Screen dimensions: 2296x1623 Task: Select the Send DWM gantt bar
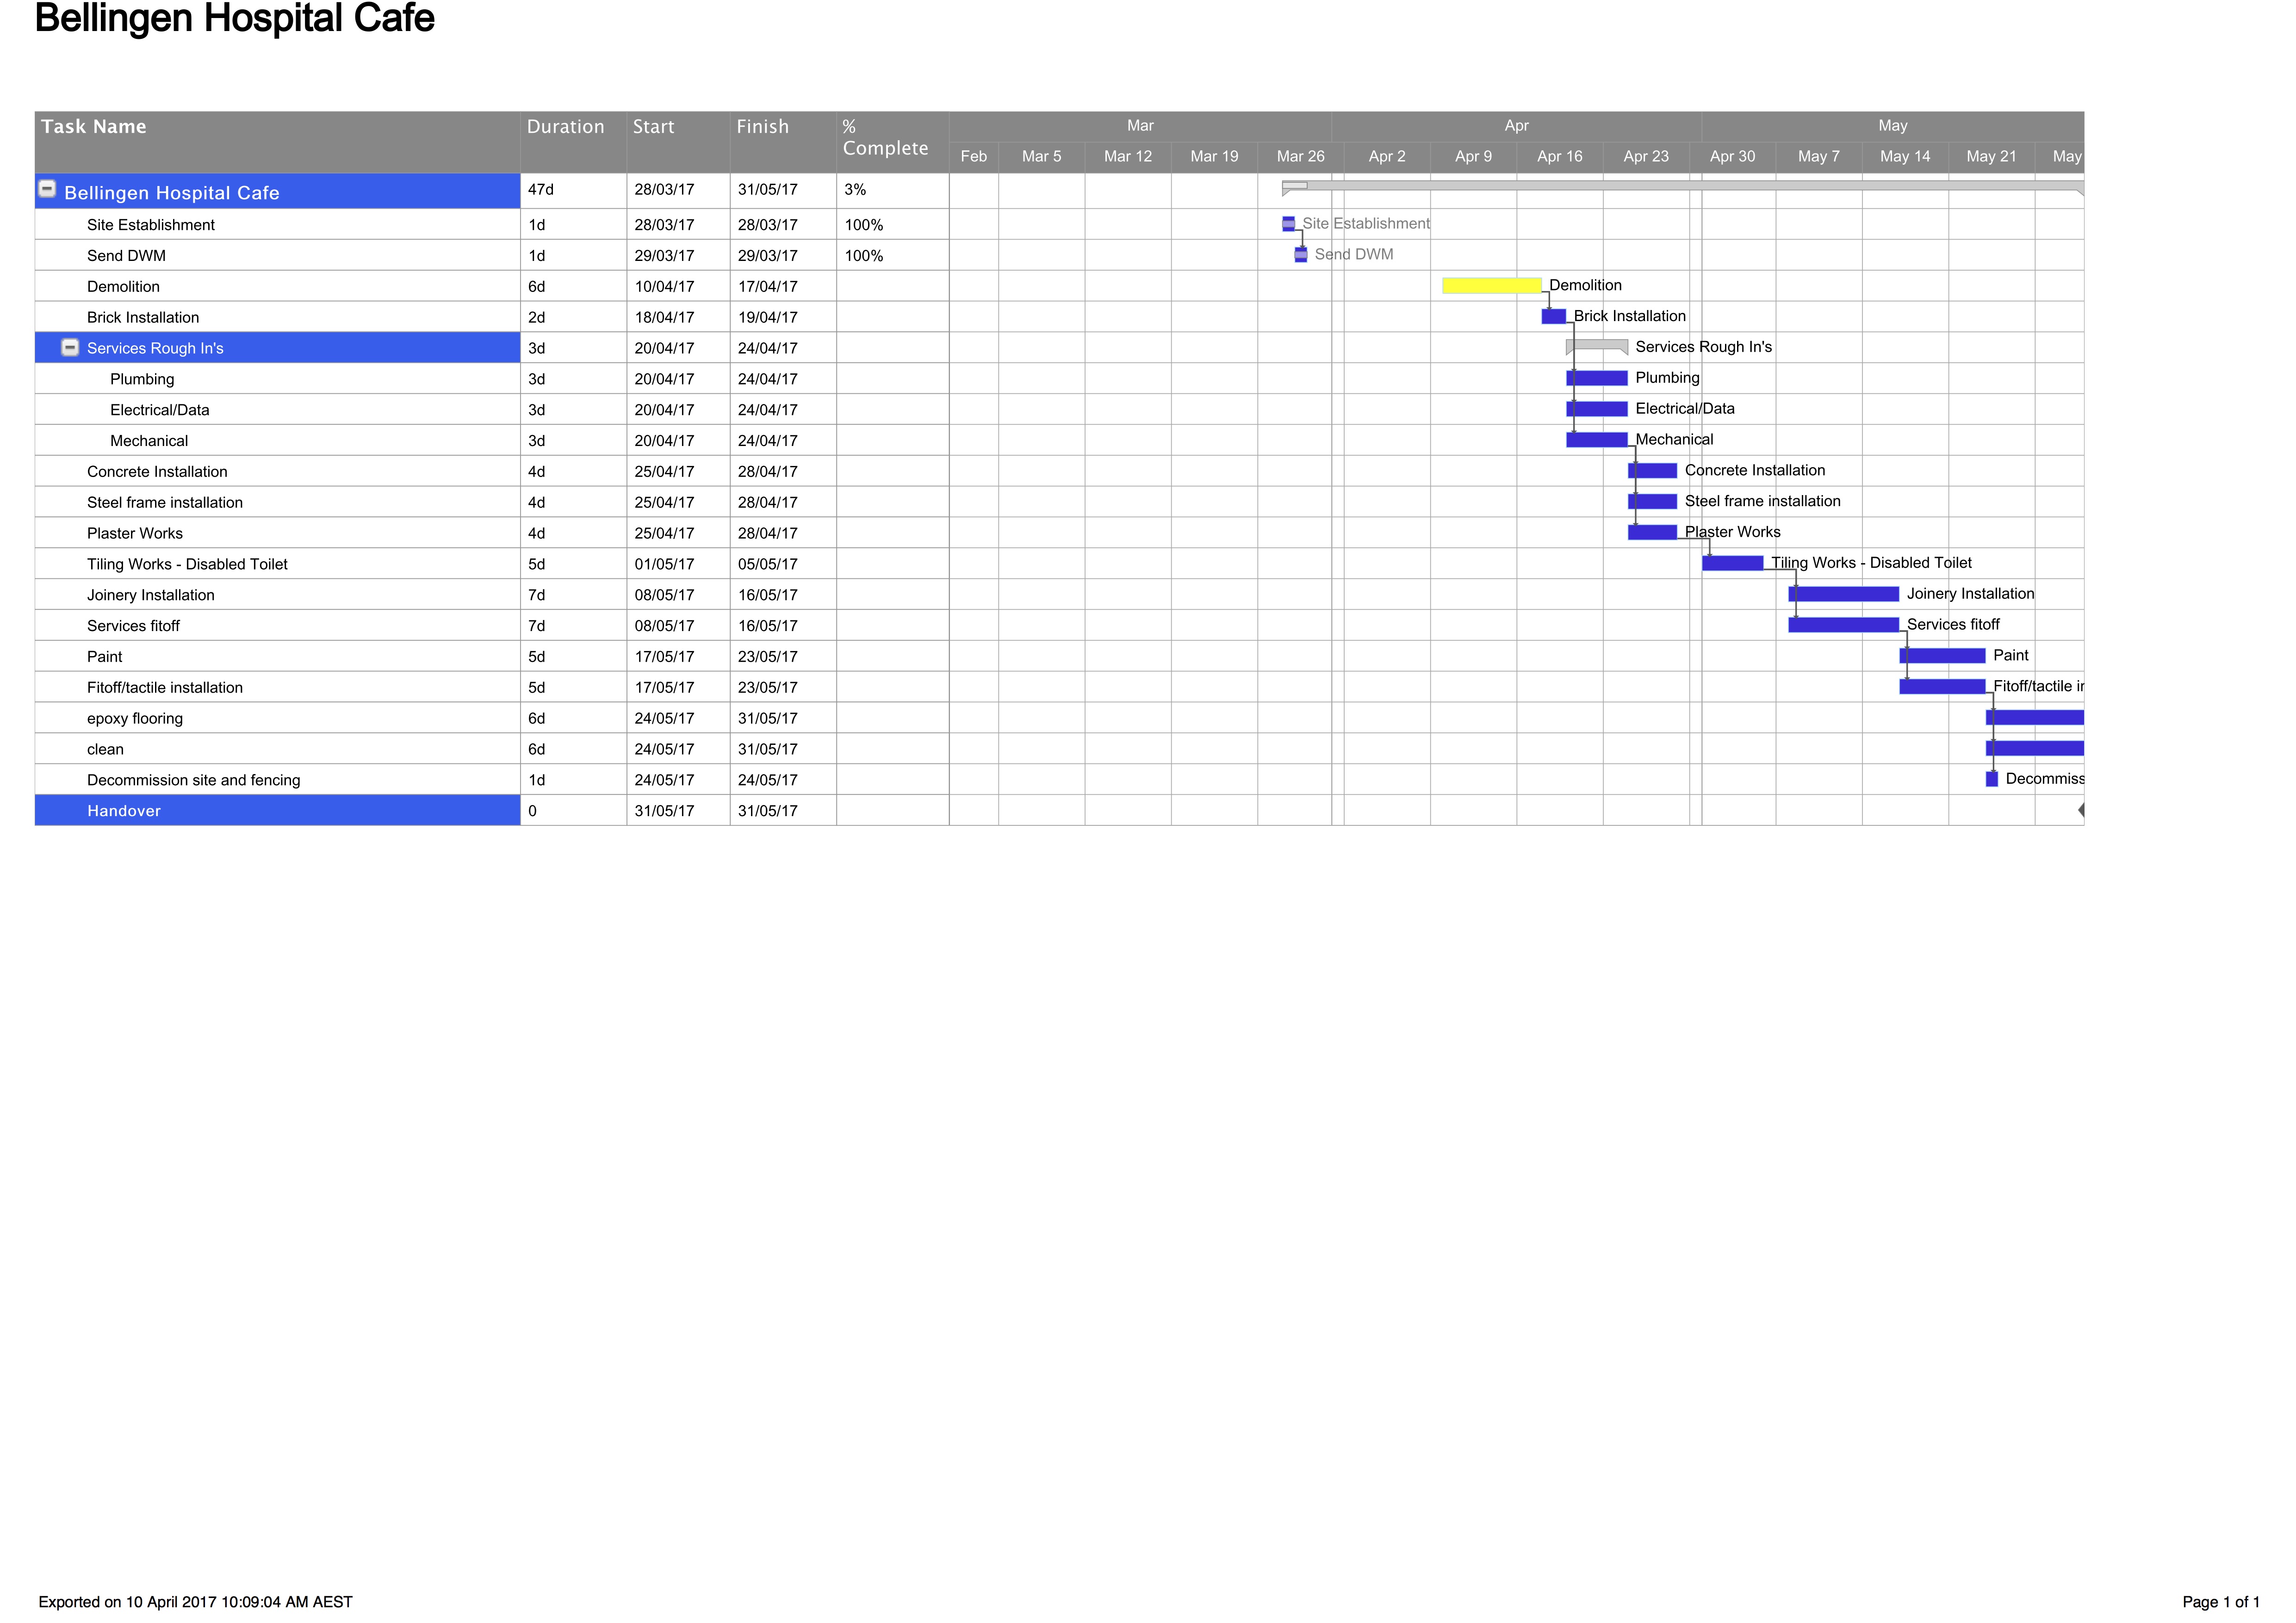pyautogui.click(x=1301, y=255)
